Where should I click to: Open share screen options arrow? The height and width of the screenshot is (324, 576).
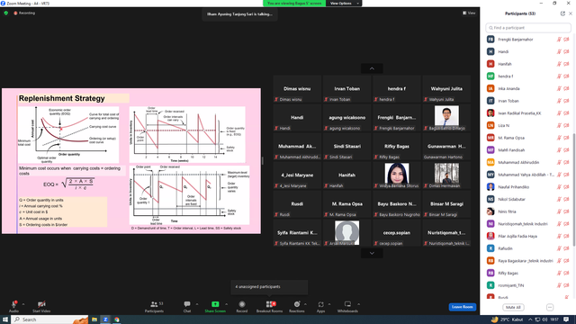click(x=226, y=304)
